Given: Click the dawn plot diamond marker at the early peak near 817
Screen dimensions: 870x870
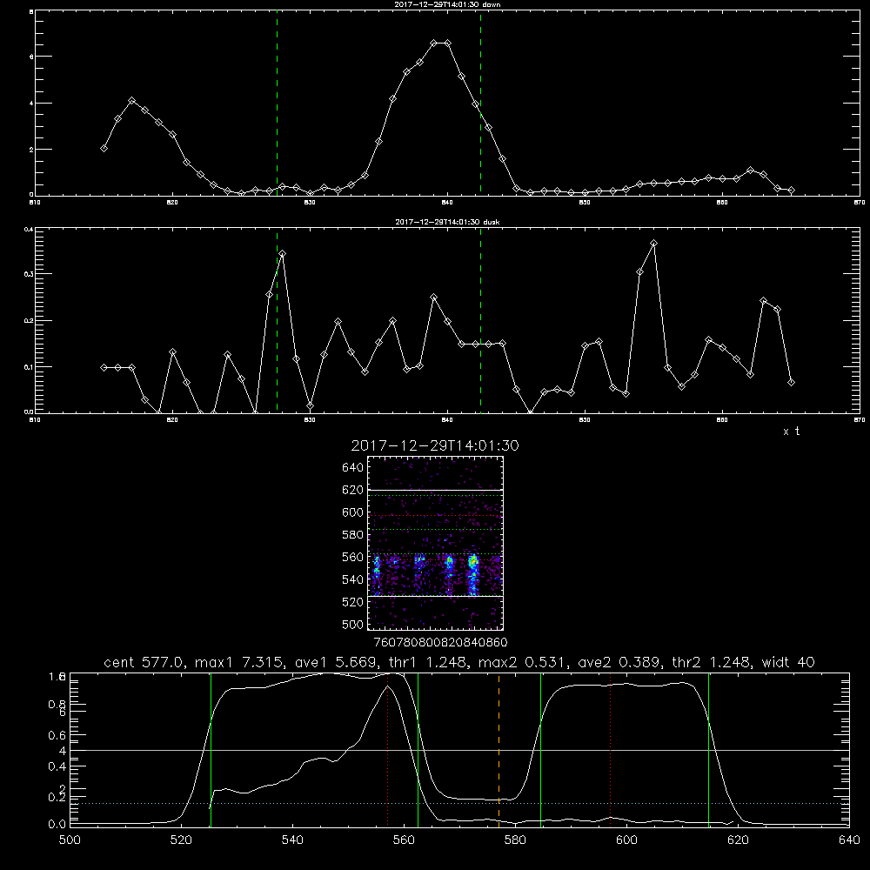Looking at the screenshot, I should coord(131,100).
